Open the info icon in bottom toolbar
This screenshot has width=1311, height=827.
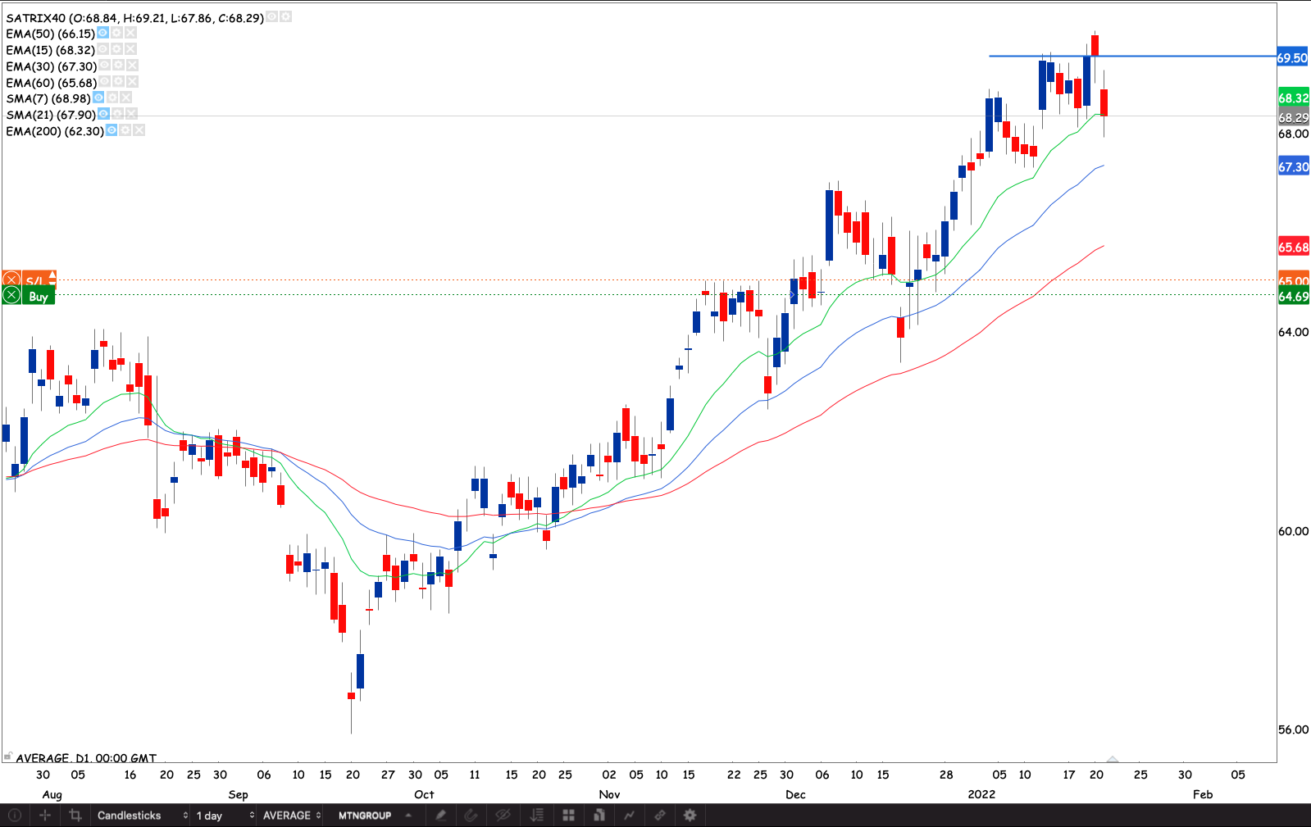(x=15, y=815)
